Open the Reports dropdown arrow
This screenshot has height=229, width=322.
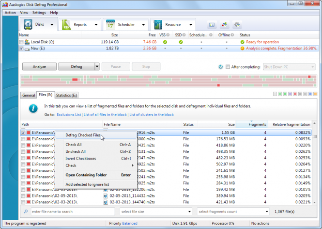[96, 25]
